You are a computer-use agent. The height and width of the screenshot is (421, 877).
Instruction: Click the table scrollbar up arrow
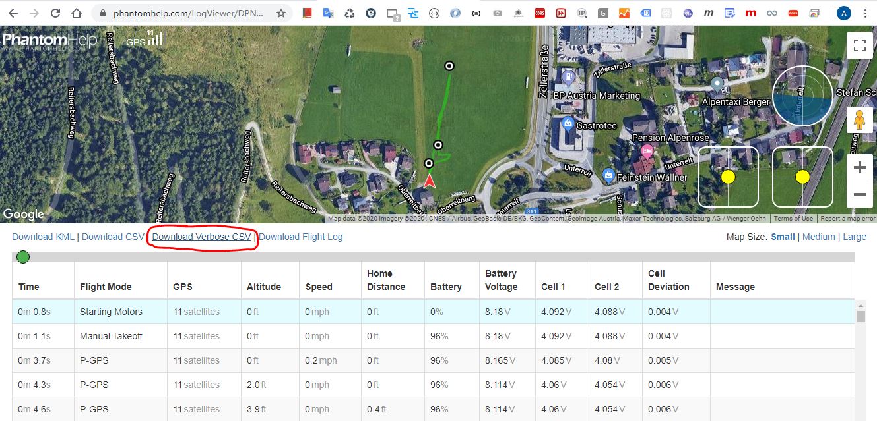(860, 305)
